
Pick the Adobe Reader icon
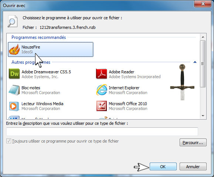101,74
